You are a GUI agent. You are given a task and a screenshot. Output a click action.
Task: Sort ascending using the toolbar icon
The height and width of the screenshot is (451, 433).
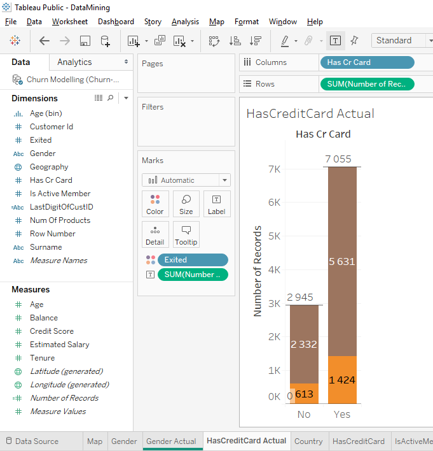pos(235,41)
